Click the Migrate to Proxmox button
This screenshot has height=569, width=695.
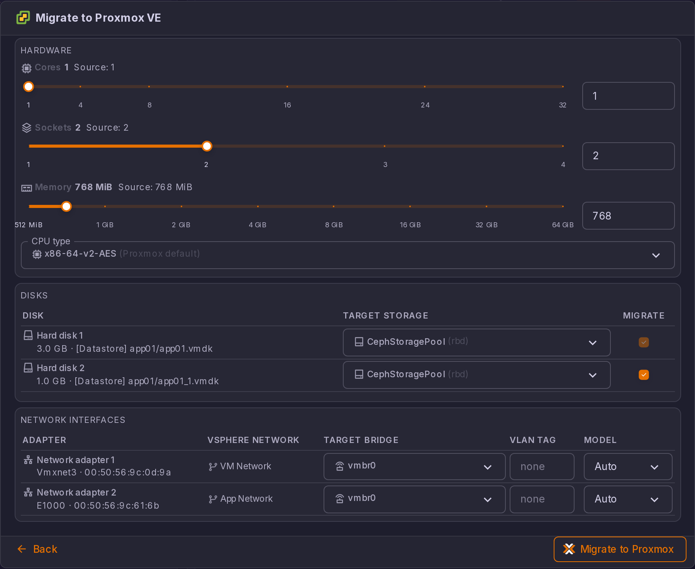coord(620,549)
